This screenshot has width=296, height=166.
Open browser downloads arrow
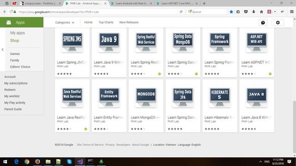[253, 12]
